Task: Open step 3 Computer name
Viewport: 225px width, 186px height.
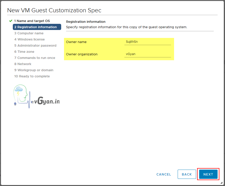Action: [29, 33]
